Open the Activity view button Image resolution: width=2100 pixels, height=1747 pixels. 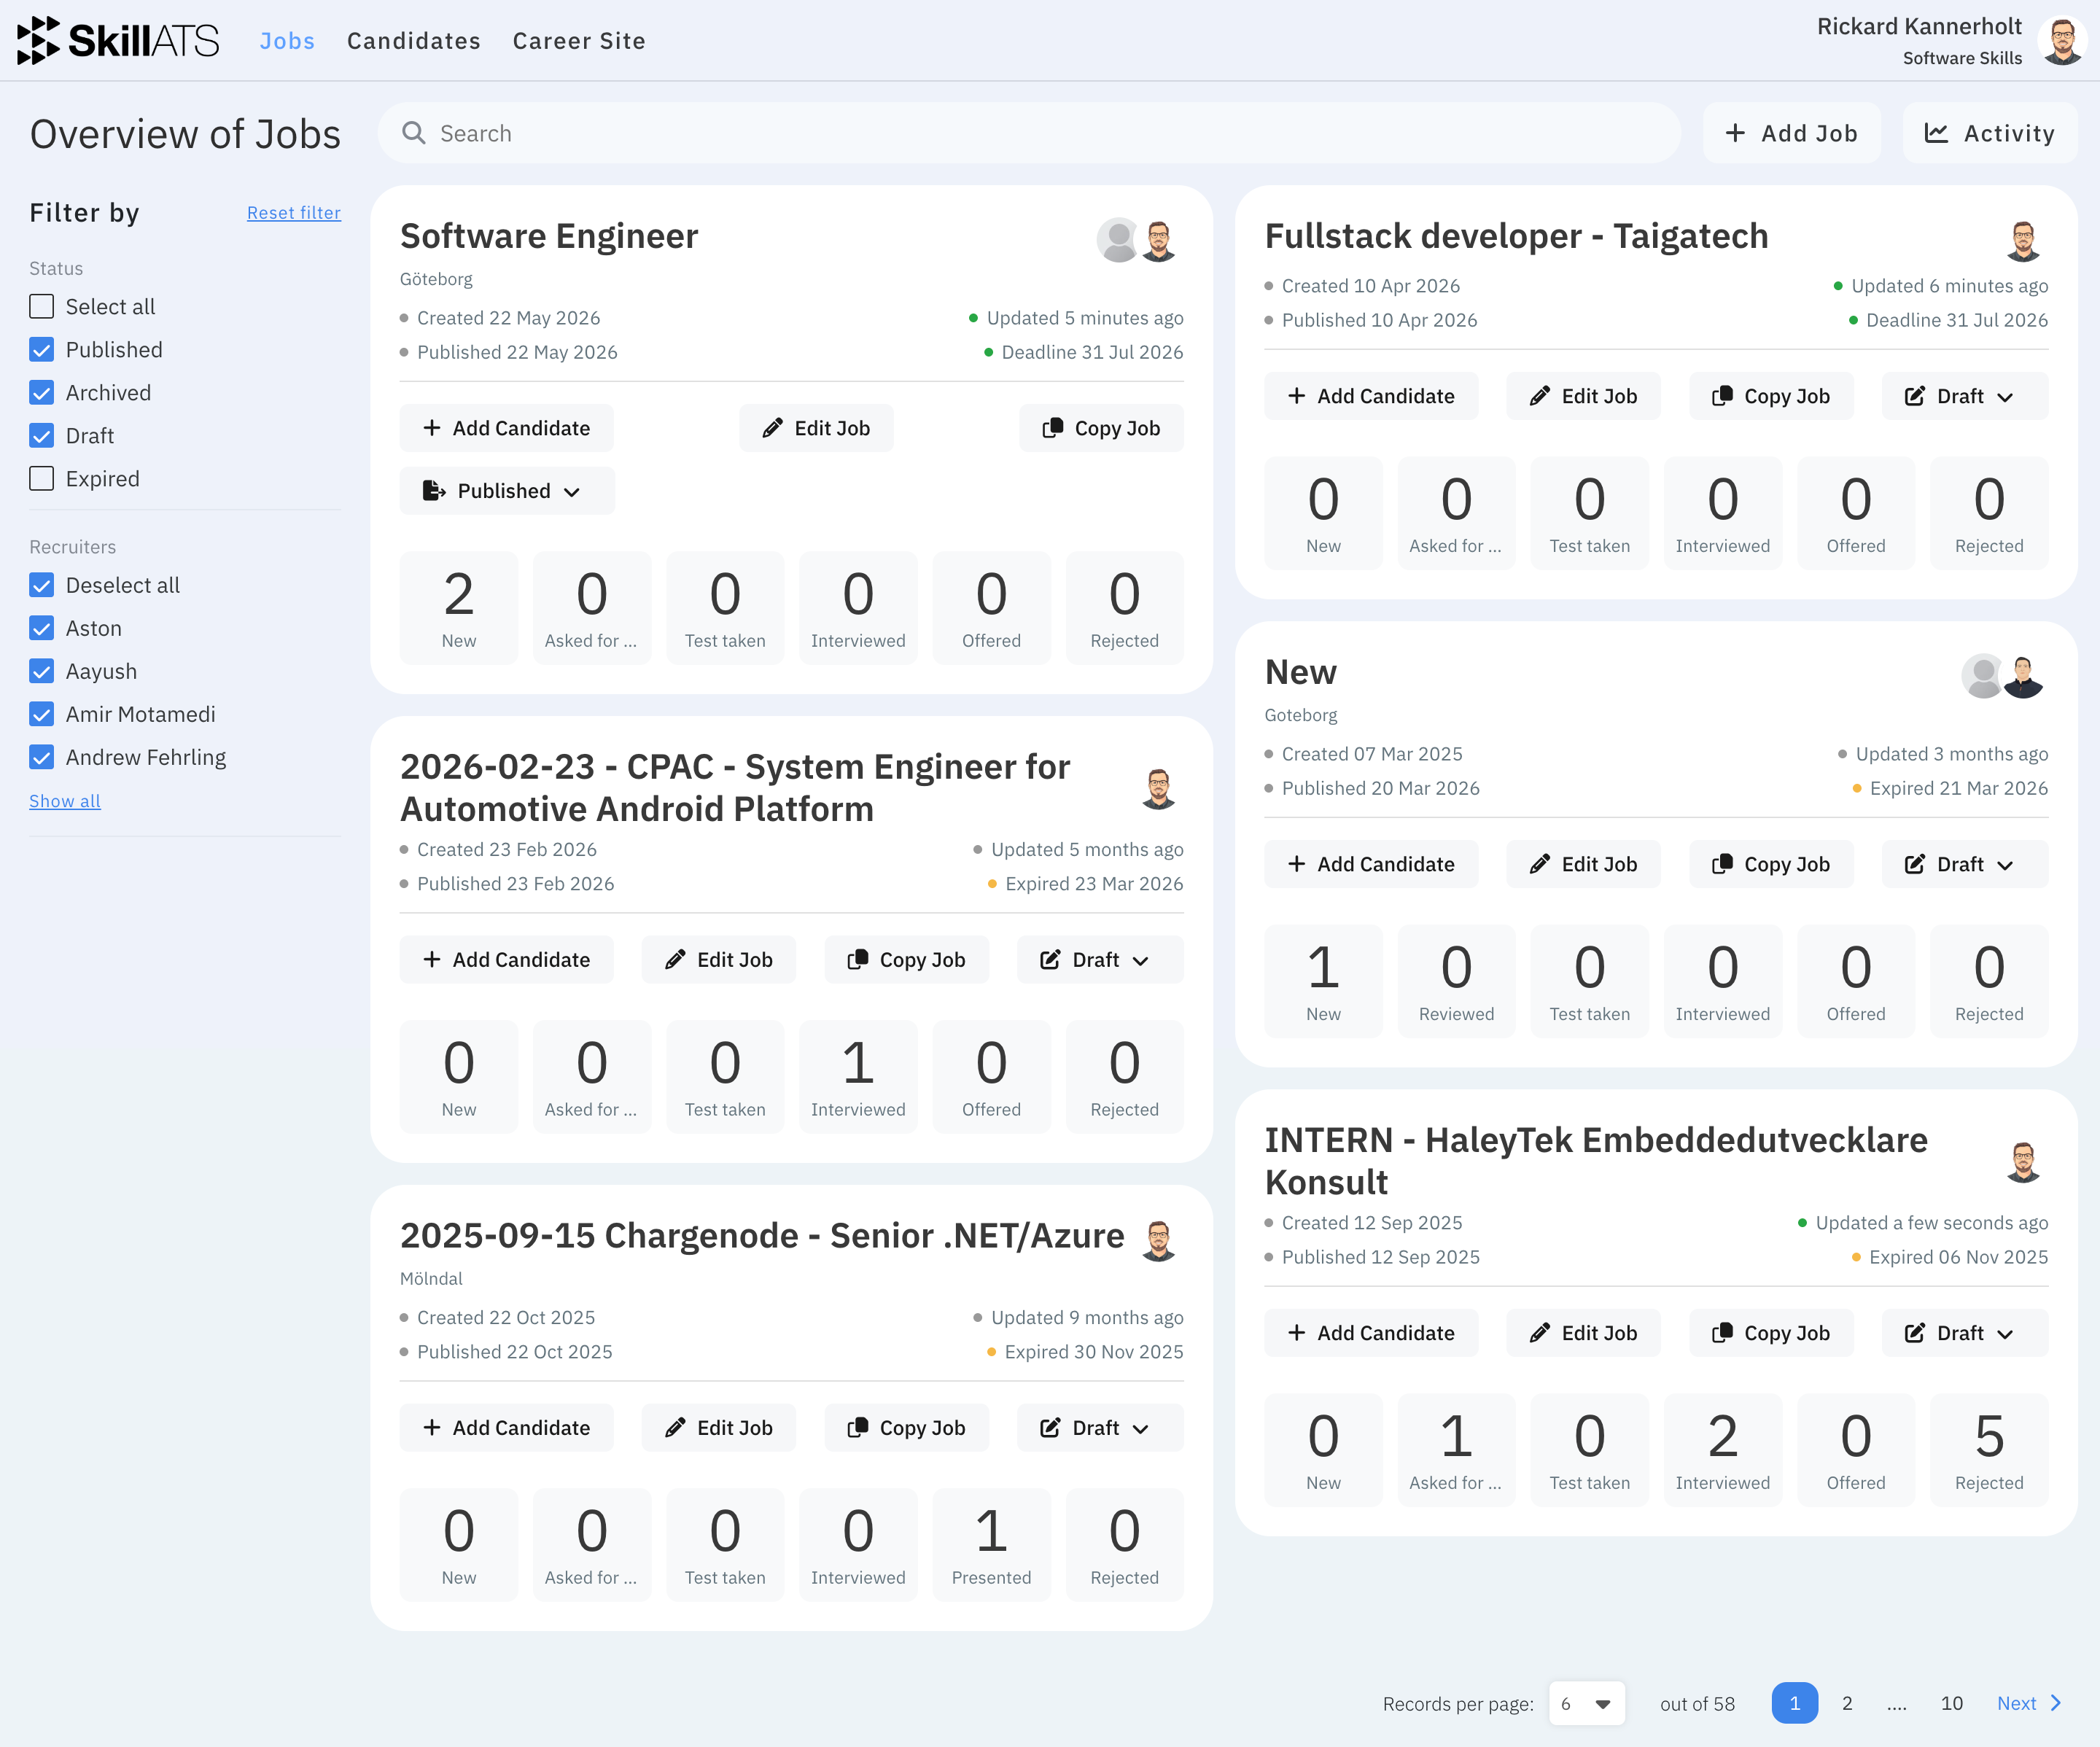(x=1990, y=133)
